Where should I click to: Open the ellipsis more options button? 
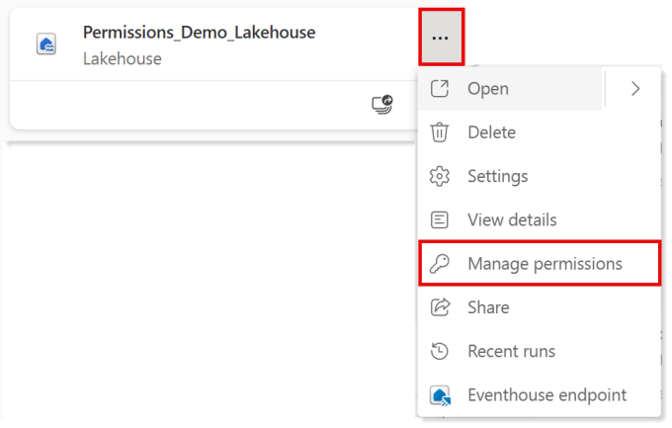pyautogui.click(x=441, y=38)
